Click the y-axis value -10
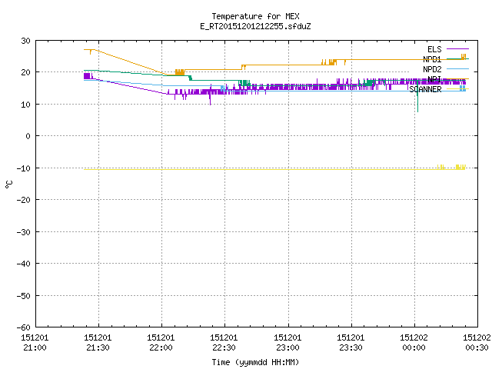Image resolution: width=492 pixels, height=369 pixels. [24, 168]
